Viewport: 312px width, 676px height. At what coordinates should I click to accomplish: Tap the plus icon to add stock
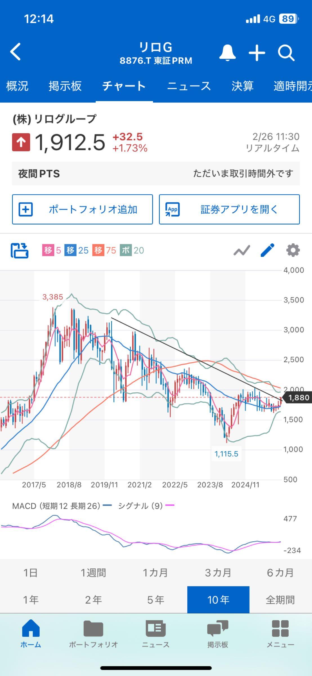tap(257, 52)
